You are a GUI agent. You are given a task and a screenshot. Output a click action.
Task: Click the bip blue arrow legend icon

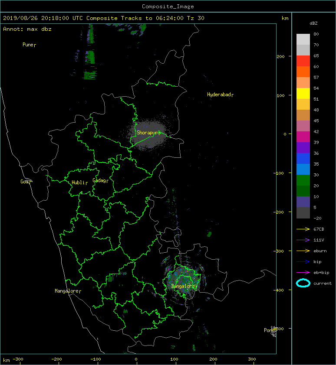(x=303, y=262)
